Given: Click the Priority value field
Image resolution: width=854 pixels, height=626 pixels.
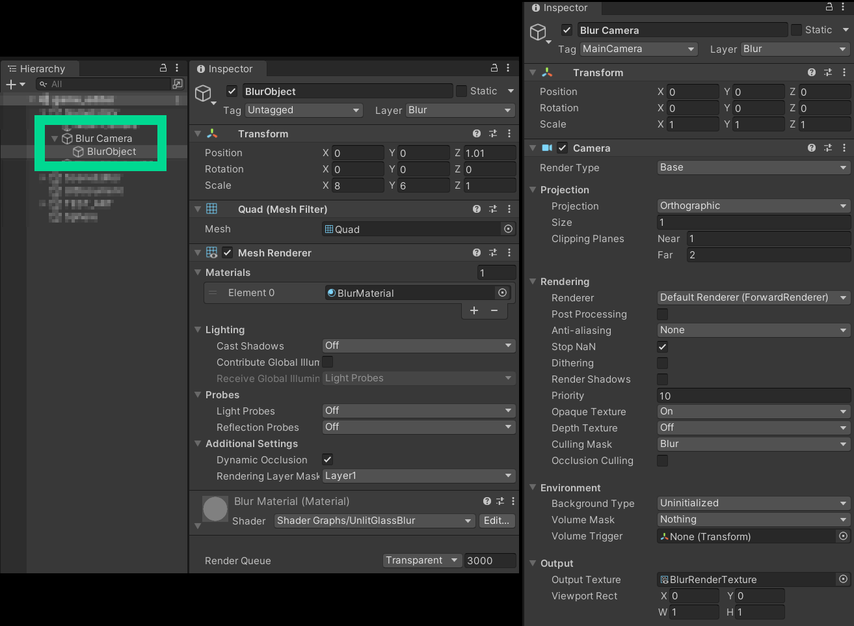Looking at the screenshot, I should 754,396.
